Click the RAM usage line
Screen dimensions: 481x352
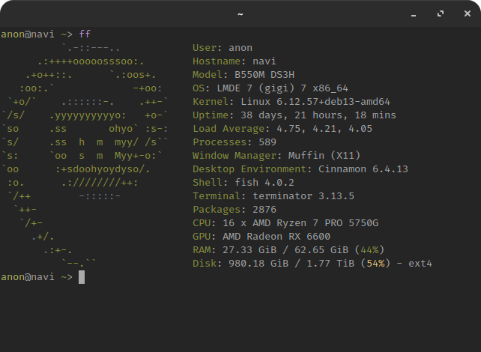[x=288, y=250]
